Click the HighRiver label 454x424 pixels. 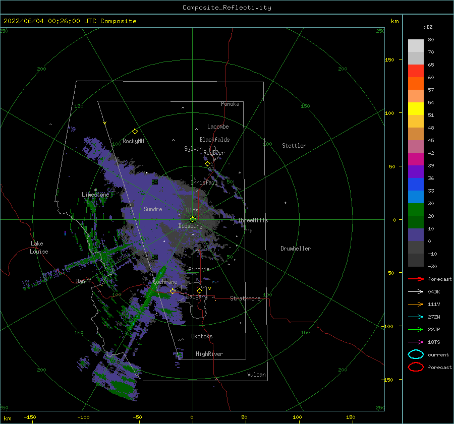(209, 354)
